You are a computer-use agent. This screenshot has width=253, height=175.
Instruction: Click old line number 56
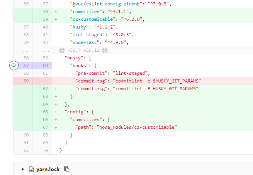coord(26,58)
